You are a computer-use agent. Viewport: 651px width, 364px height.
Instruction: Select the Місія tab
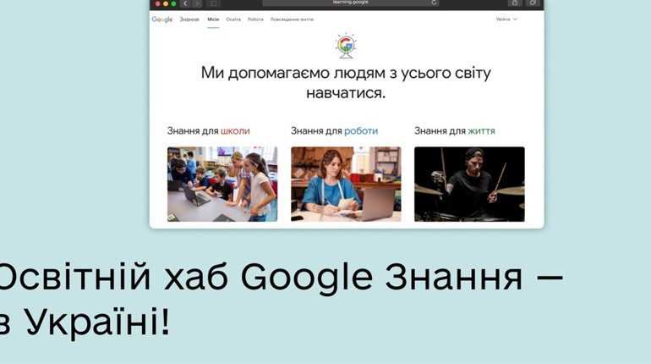pos(213,19)
